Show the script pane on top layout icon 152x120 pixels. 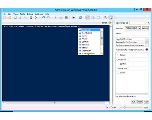point(88,18)
